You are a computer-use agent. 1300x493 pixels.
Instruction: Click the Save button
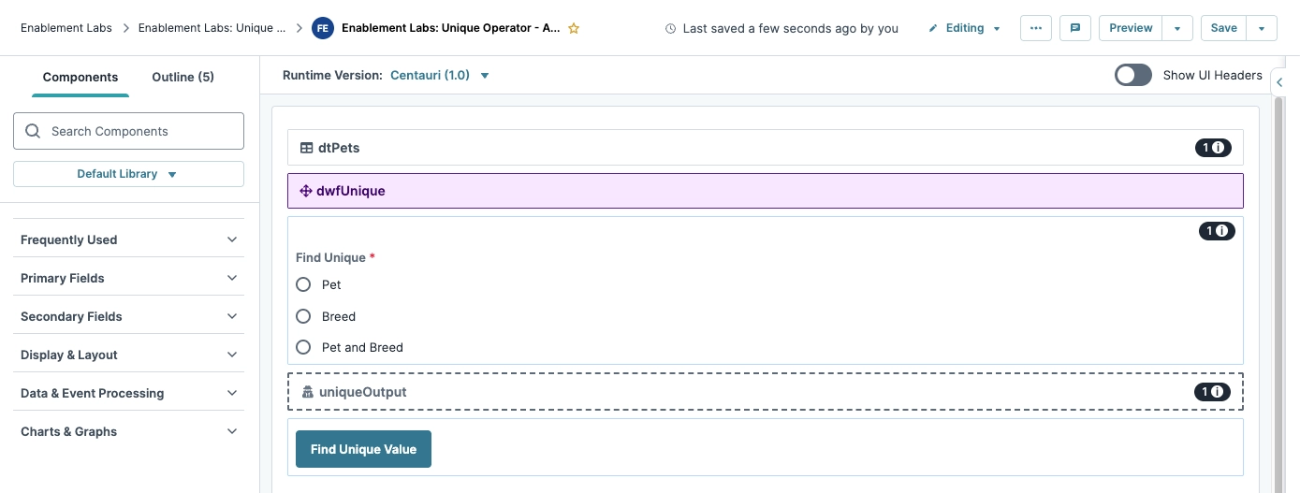click(1223, 28)
